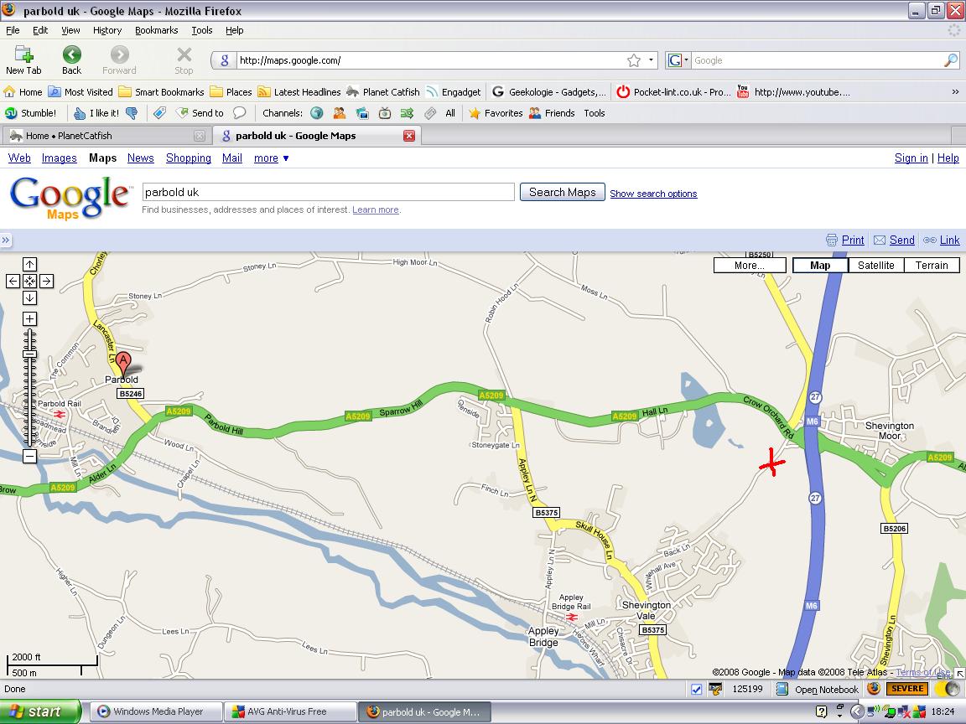Select the TV video channel icon
Image resolution: width=966 pixels, height=724 pixels.
point(384,113)
